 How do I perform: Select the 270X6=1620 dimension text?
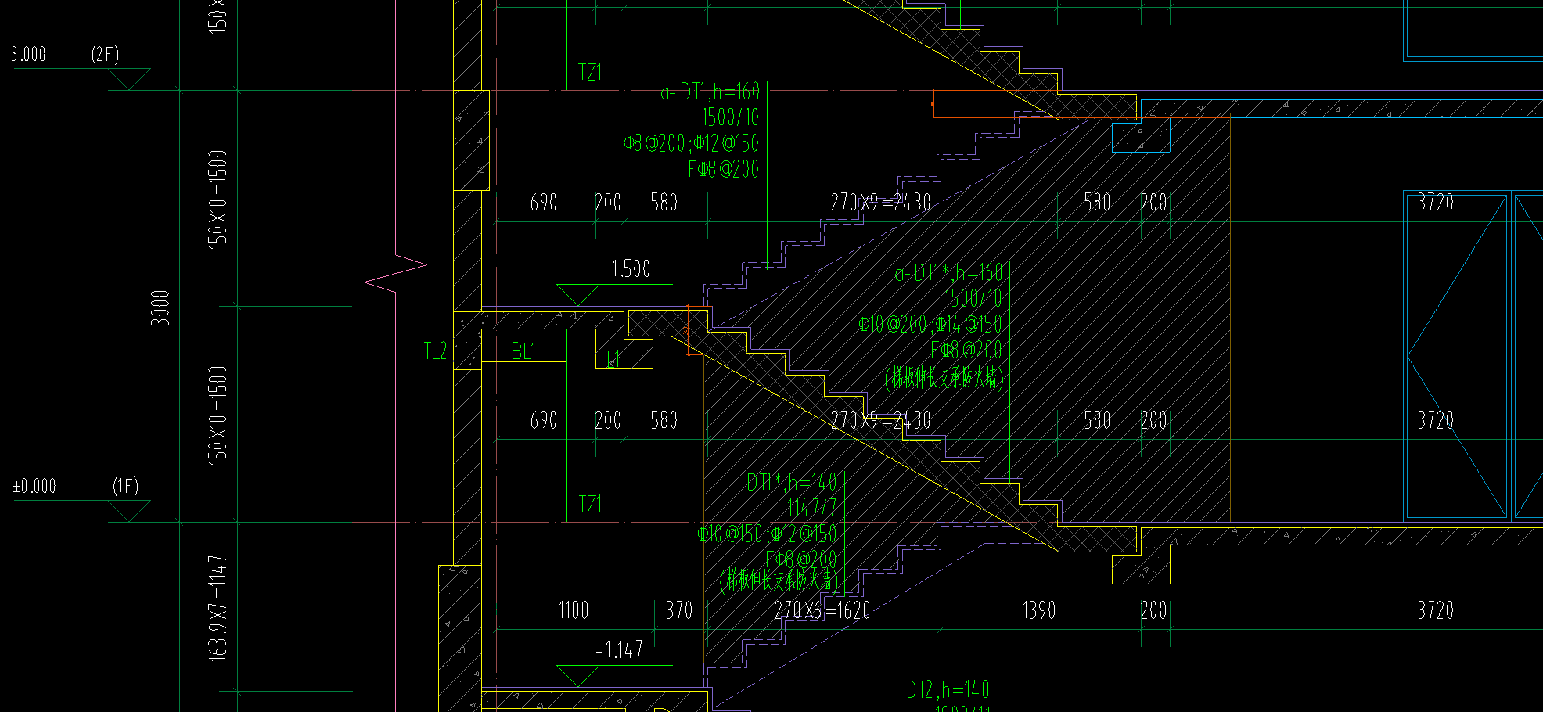point(822,610)
